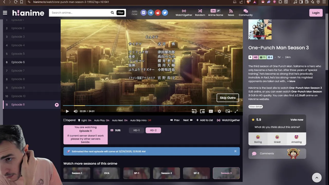Toggle the browser sidebar panel
Screen dimensions: 329x185
click(x=301, y=2)
